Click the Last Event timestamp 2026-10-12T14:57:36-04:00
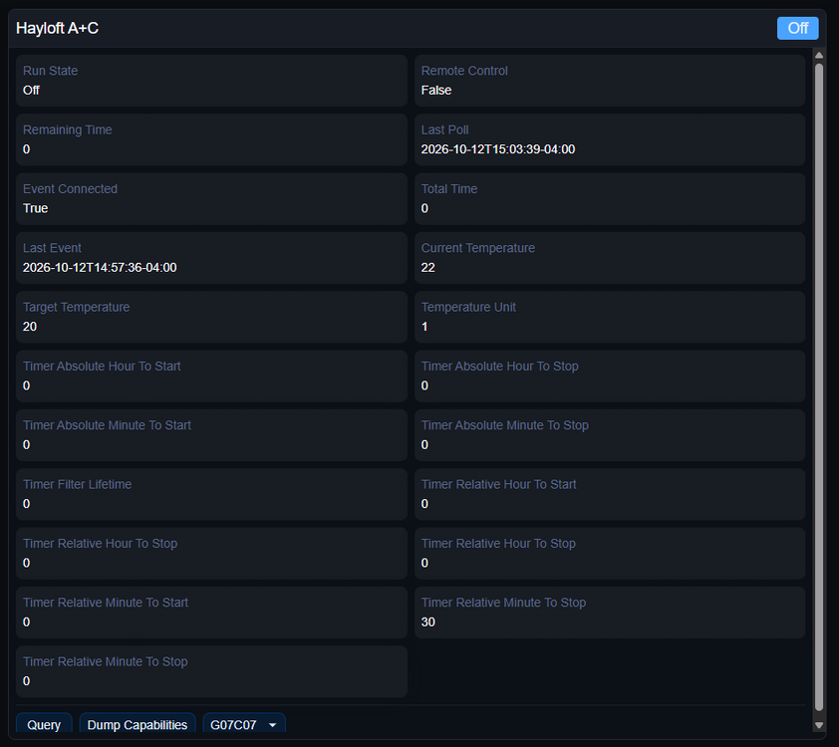The image size is (839, 747). click(100, 267)
